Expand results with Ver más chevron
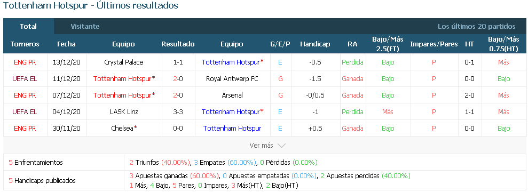 281,146
